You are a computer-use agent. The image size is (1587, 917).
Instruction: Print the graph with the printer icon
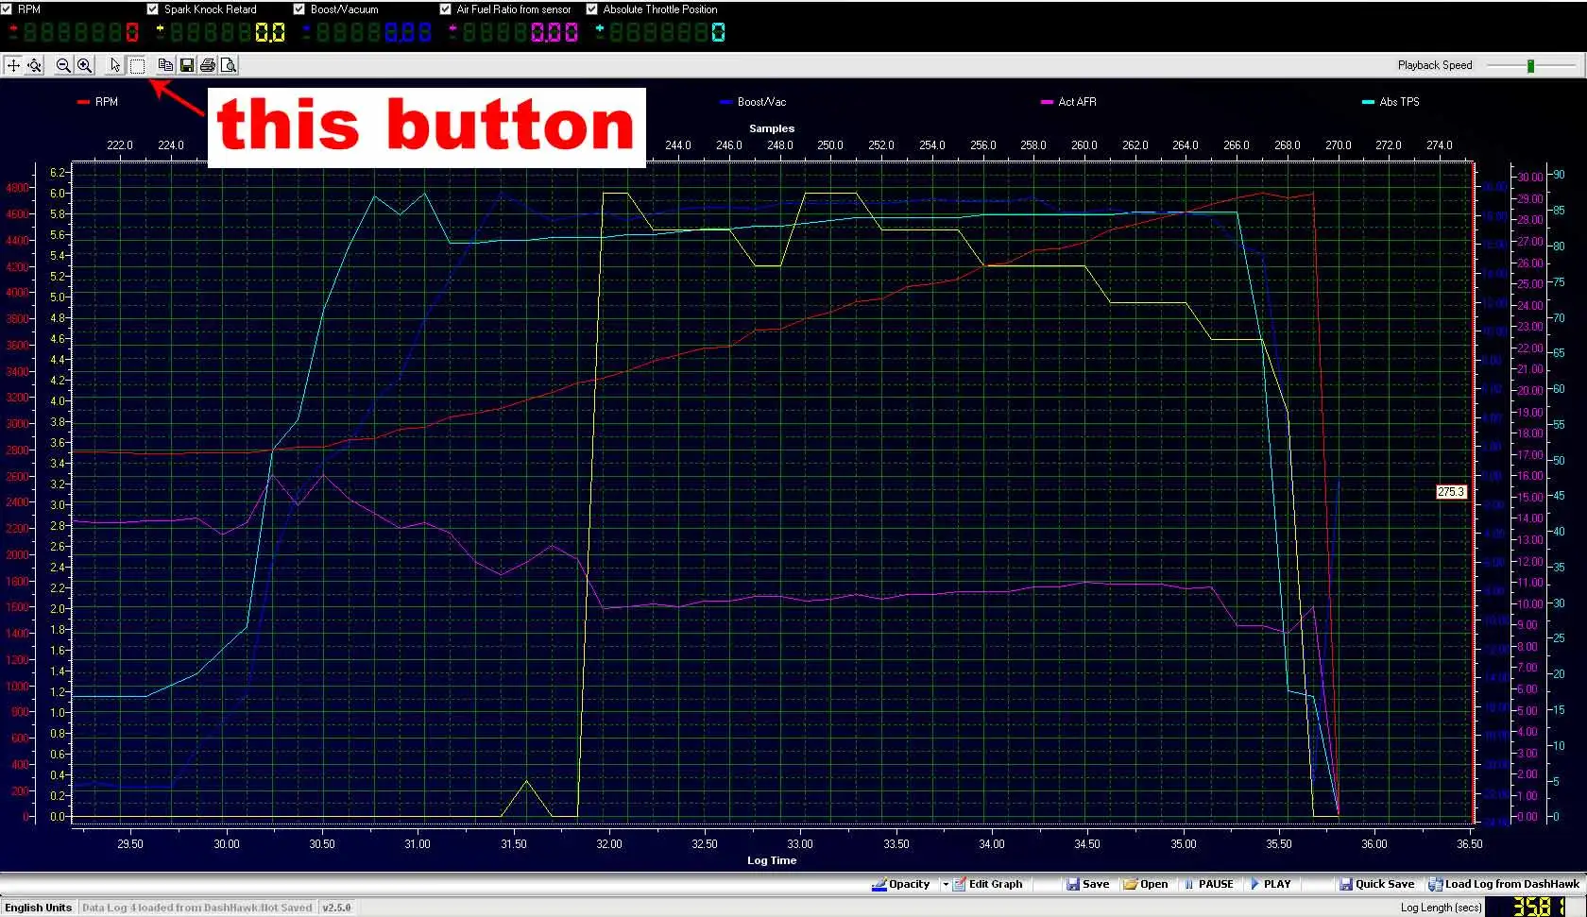[207, 65]
